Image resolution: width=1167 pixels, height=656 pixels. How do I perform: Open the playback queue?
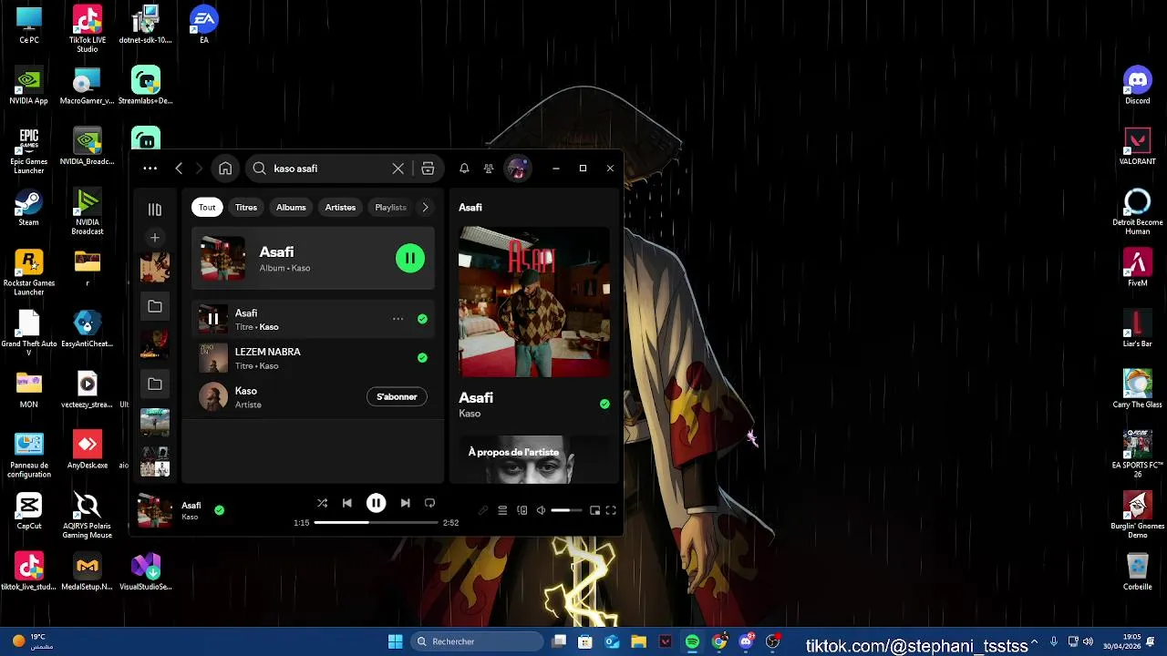pos(502,510)
